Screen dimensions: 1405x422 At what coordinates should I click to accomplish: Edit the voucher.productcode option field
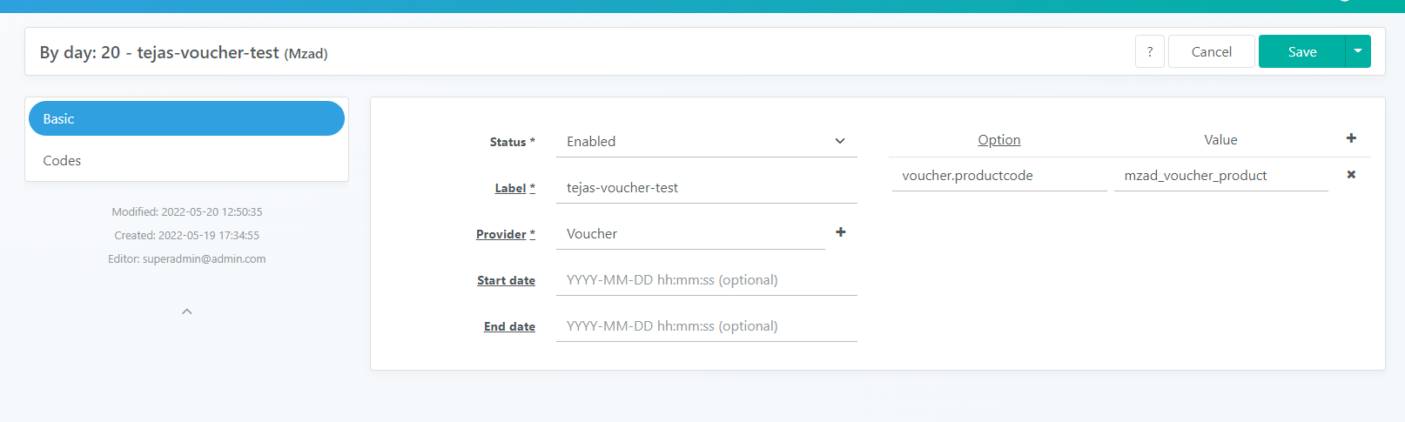[x=999, y=175]
